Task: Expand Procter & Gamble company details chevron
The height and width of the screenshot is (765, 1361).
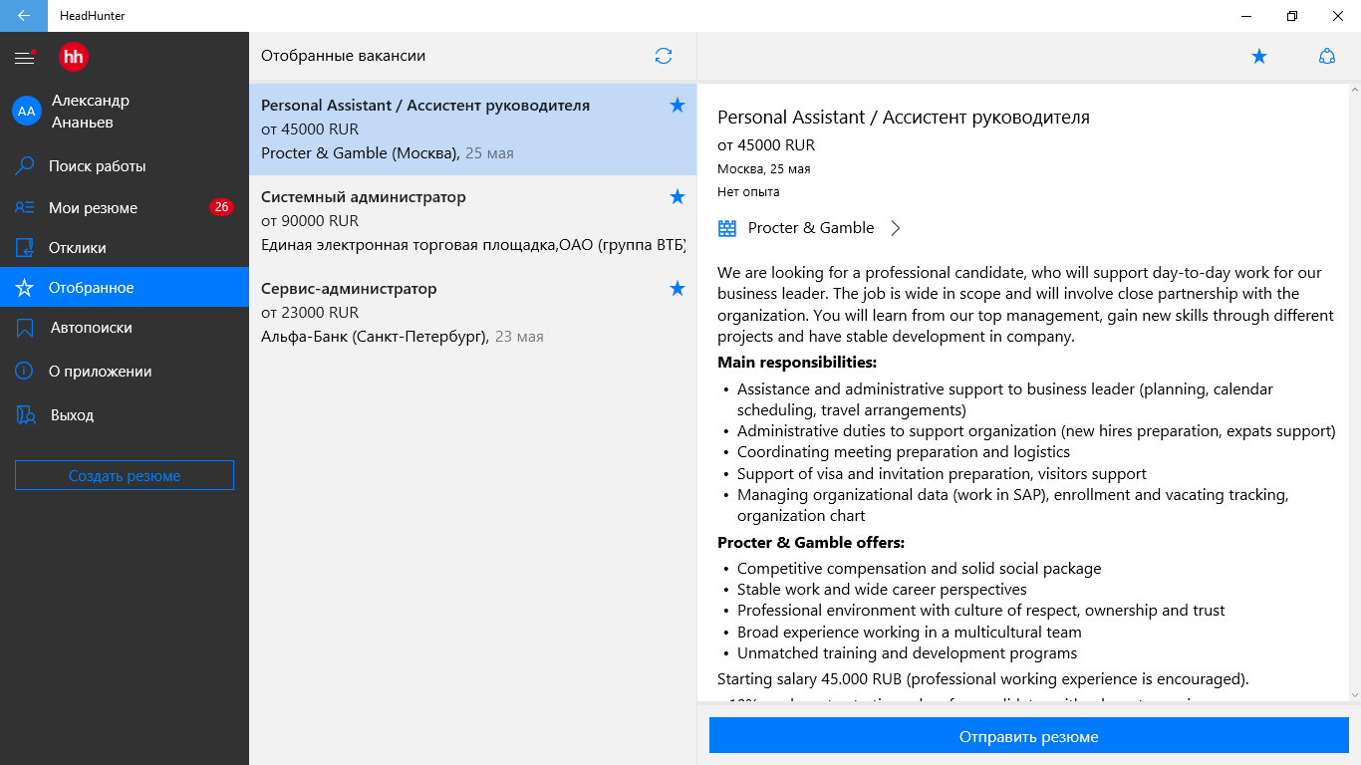Action: 895,228
